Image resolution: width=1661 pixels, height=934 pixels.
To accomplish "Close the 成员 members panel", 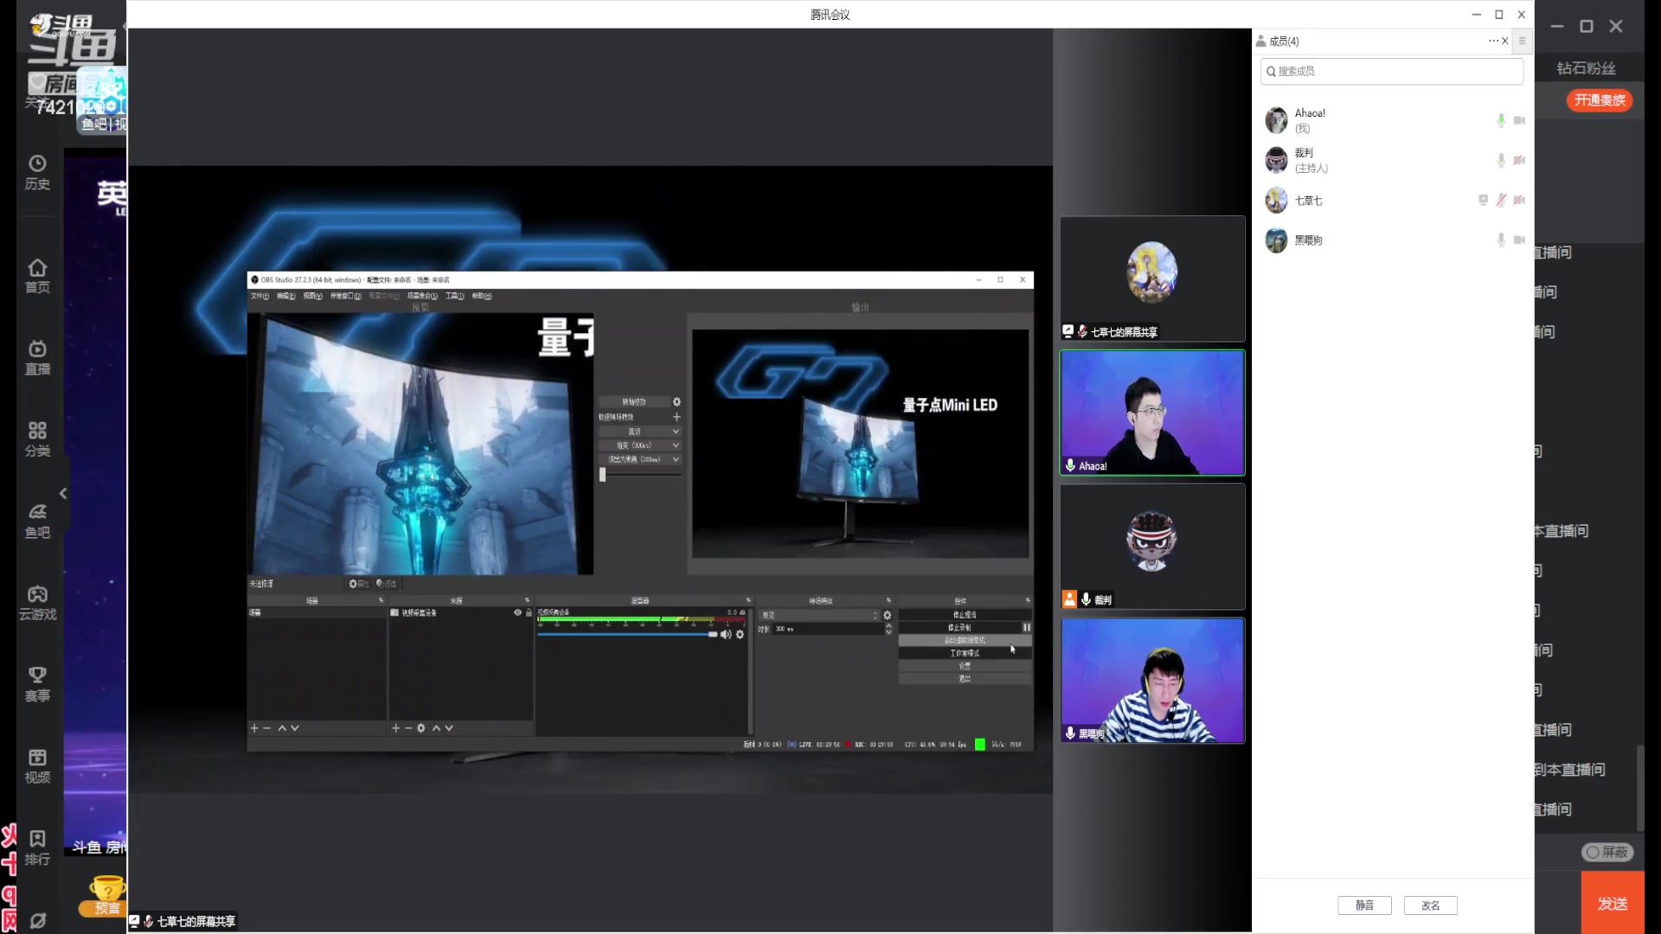I will (x=1505, y=41).
